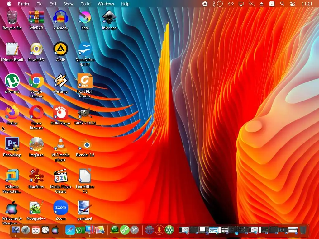Select Media Player Classic icon

pyautogui.click(x=60, y=181)
